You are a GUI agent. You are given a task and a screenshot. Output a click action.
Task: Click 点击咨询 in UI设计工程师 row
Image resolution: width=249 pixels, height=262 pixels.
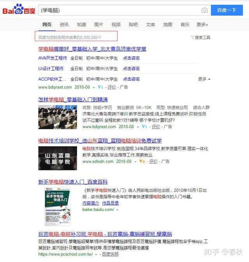point(131,68)
